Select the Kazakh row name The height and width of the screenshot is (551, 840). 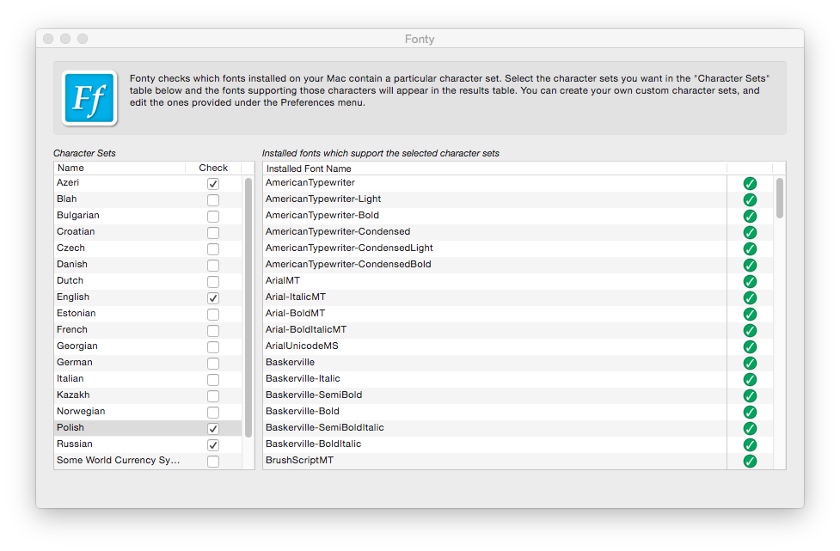click(x=73, y=395)
